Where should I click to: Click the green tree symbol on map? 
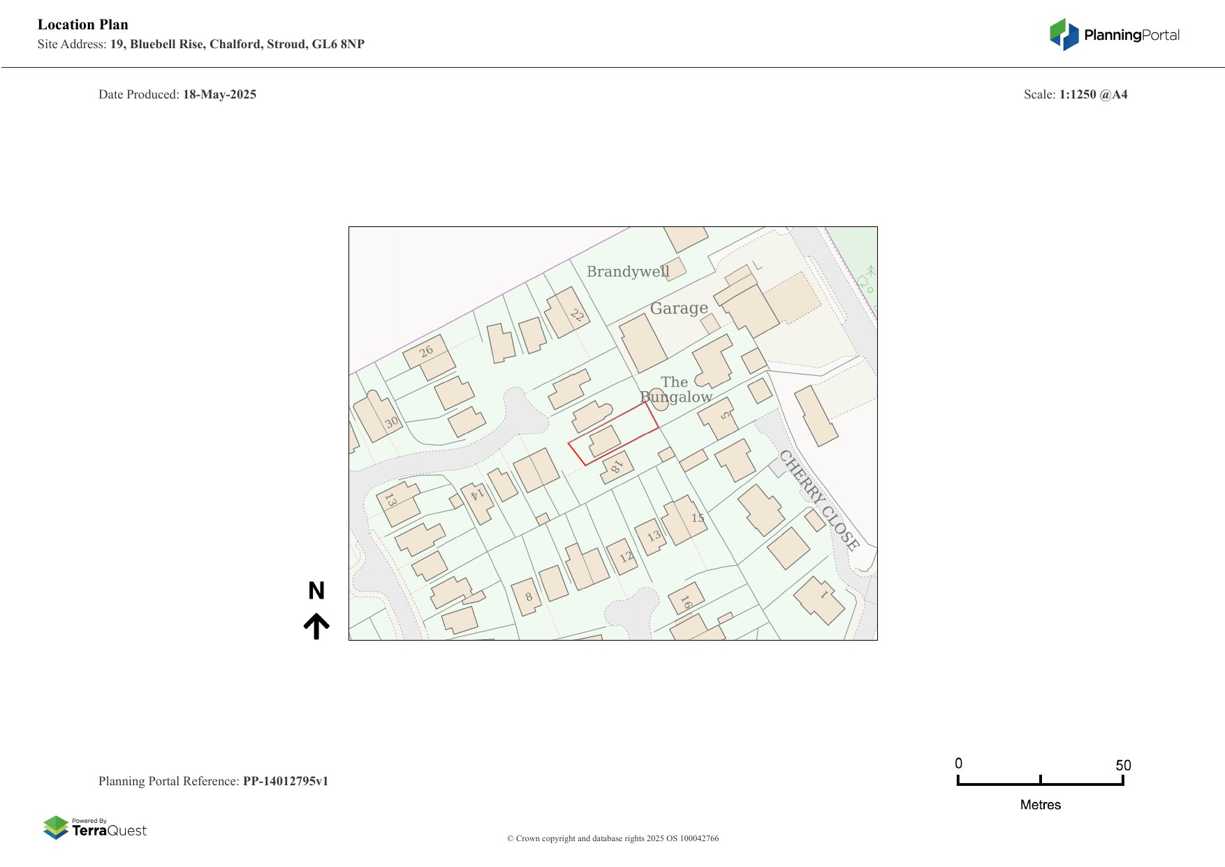tap(866, 279)
